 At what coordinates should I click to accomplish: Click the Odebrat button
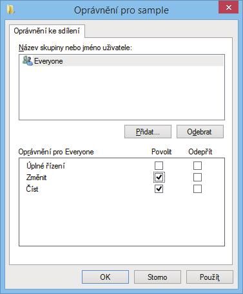tap(200, 132)
